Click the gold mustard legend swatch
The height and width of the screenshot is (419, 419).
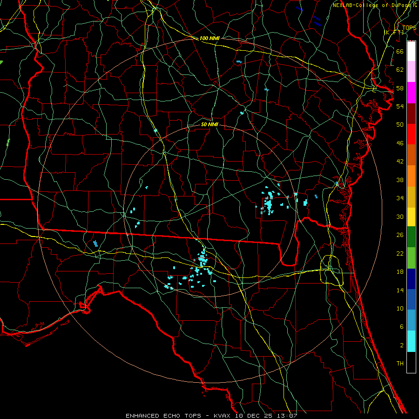pyautogui.click(x=411, y=196)
